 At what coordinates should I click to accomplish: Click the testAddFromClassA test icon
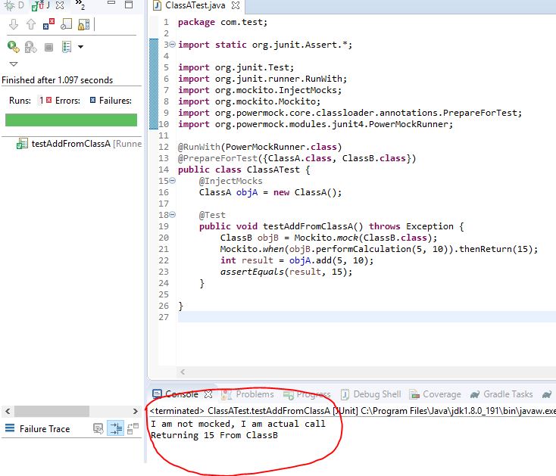[22, 144]
